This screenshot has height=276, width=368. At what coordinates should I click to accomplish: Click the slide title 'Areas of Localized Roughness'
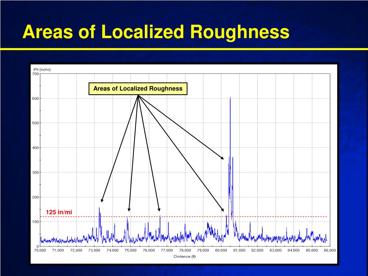click(x=156, y=32)
